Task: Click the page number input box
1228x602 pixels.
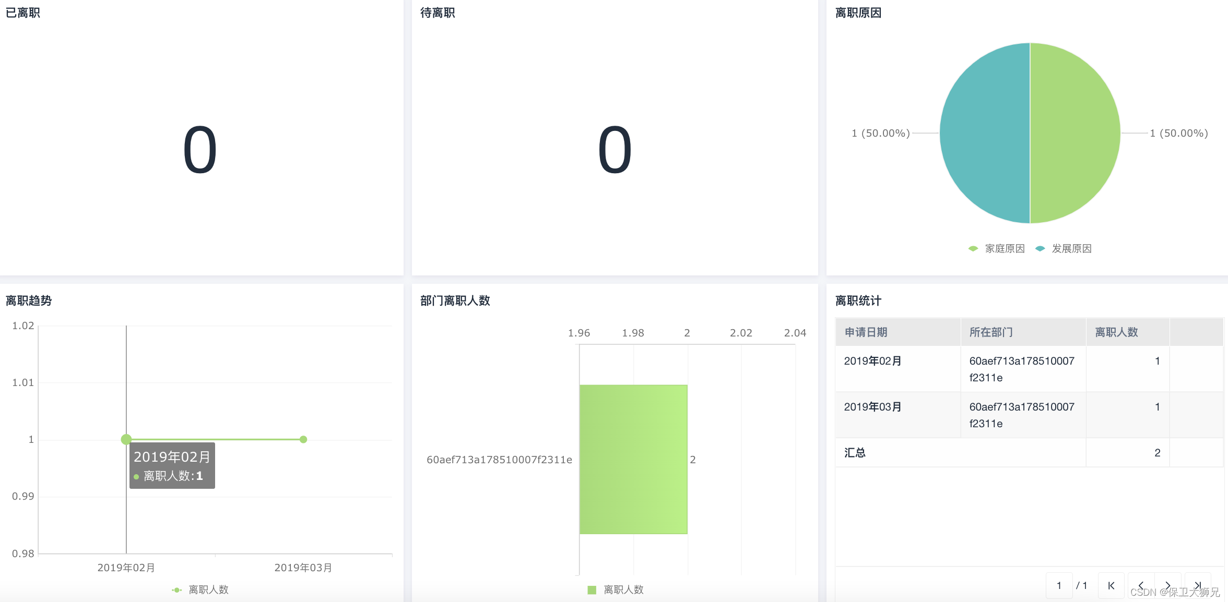Action: click(x=1059, y=585)
